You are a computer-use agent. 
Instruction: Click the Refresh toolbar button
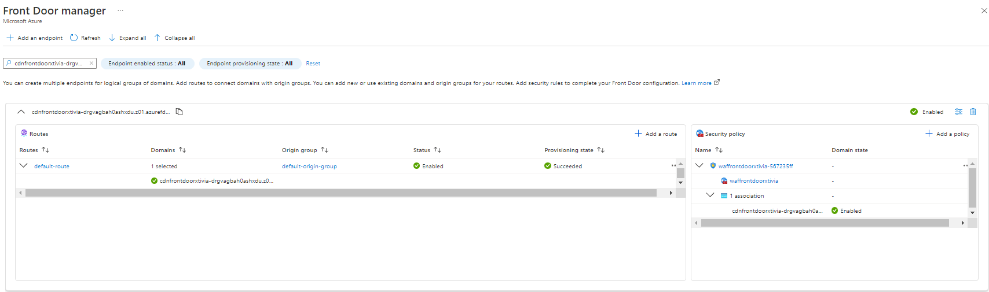tap(85, 38)
